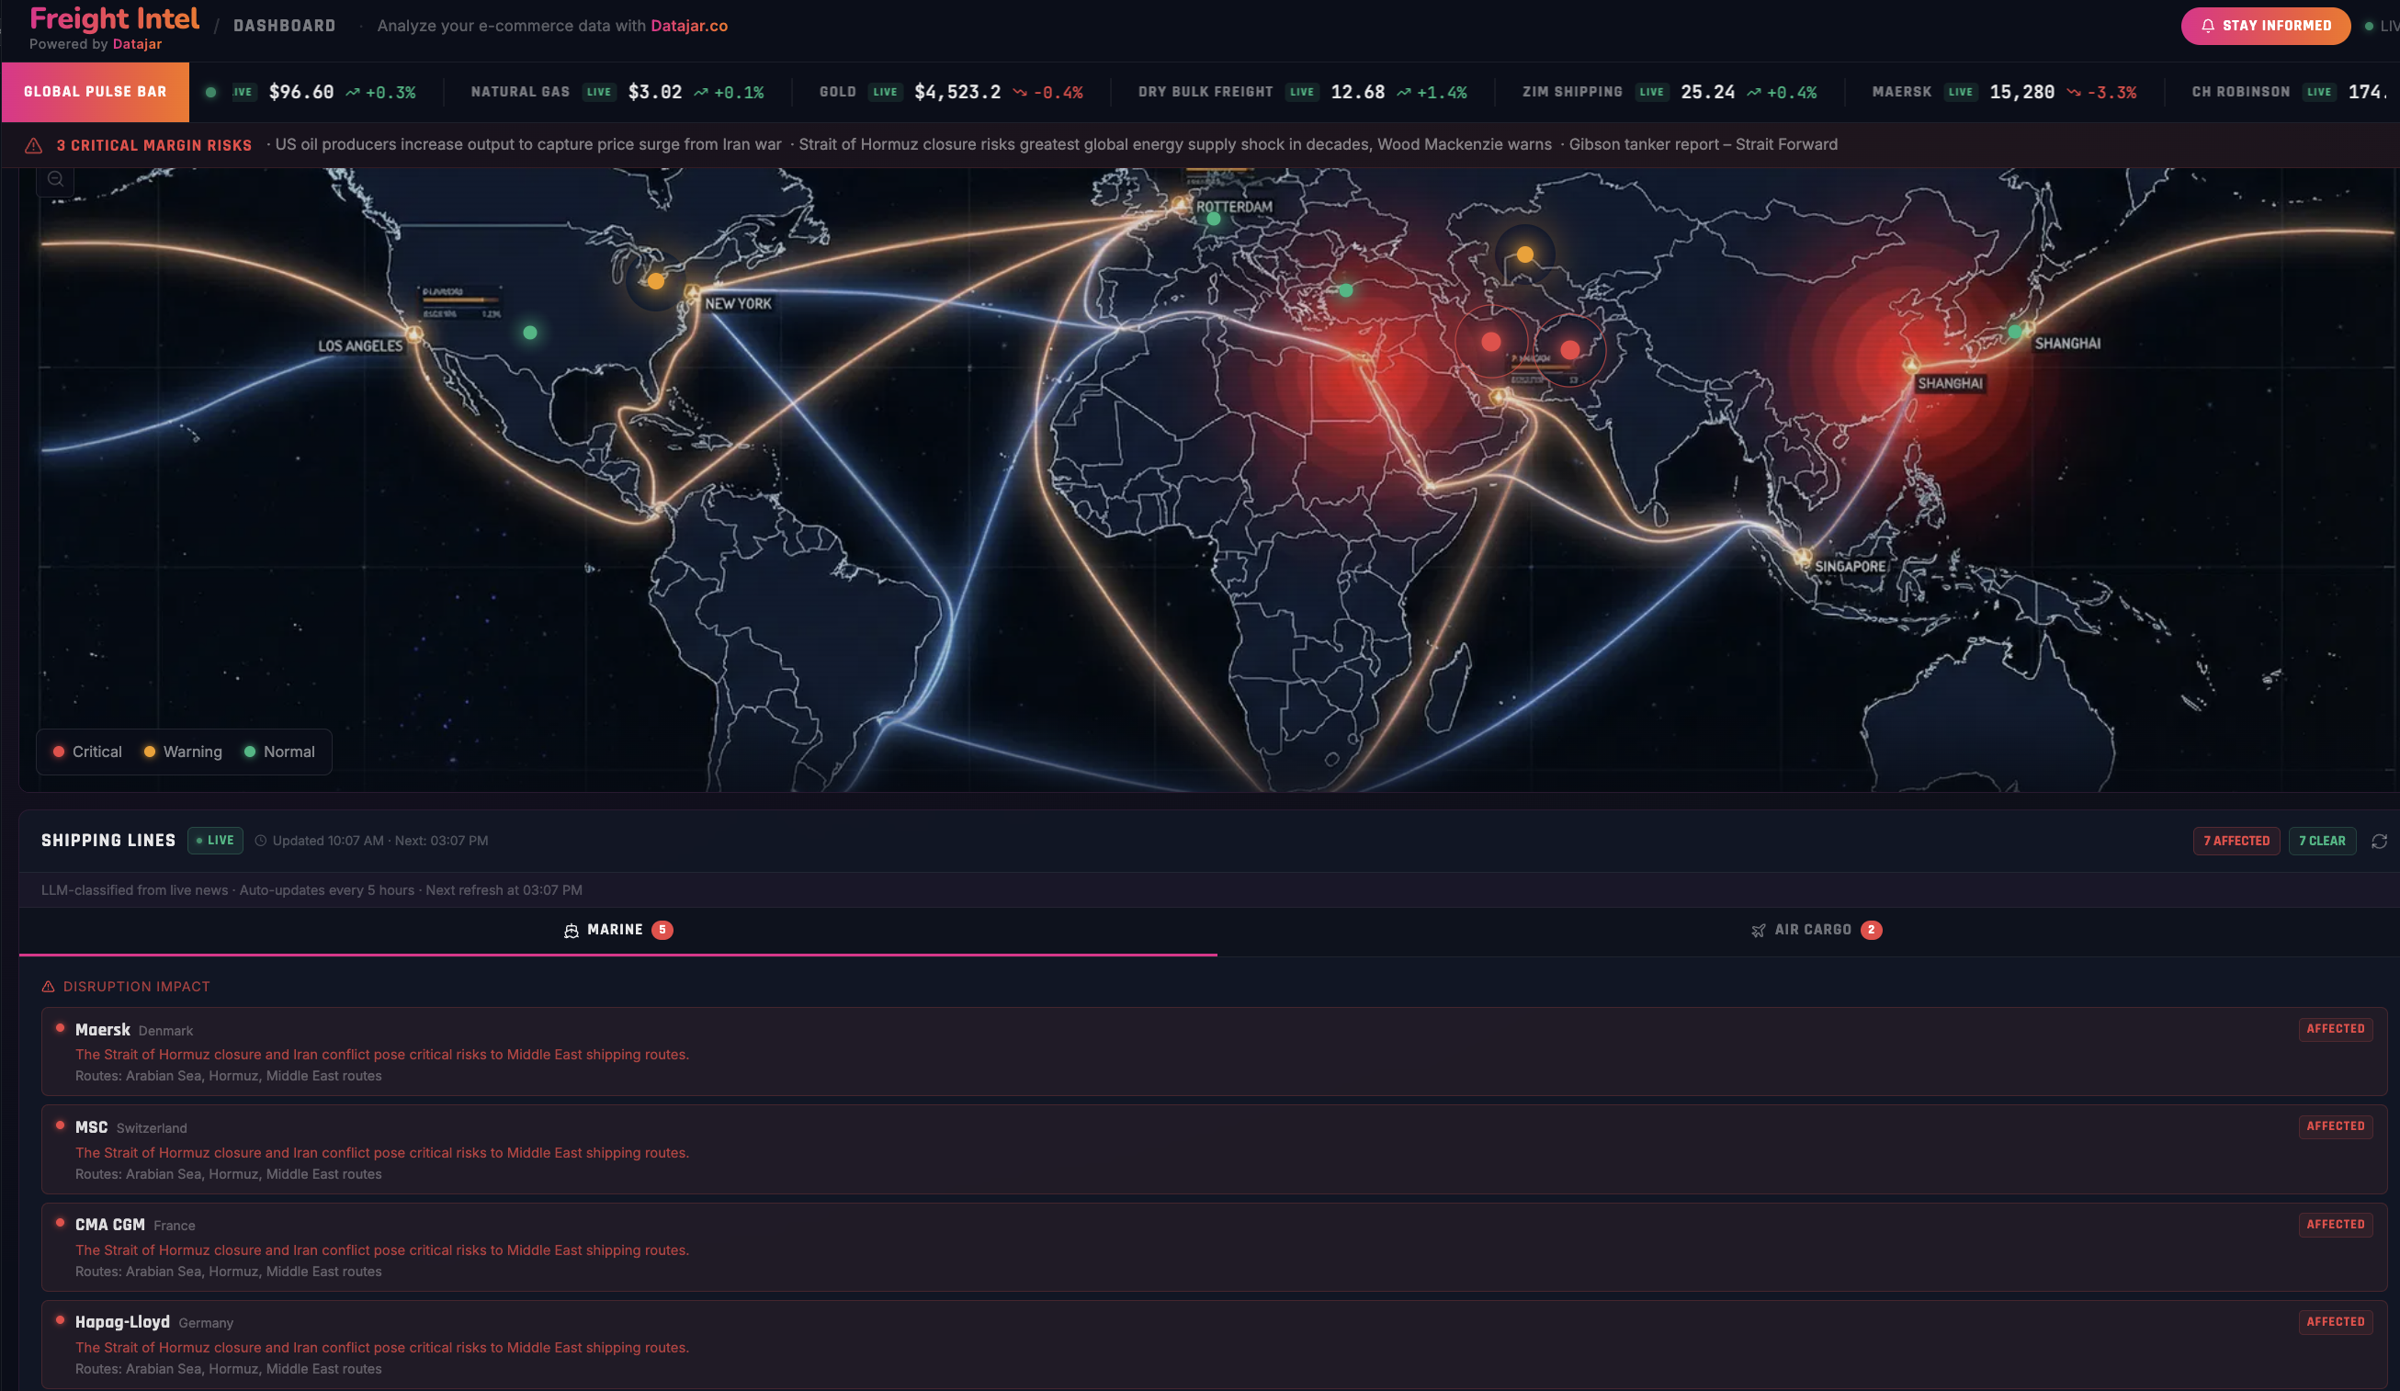Click the green dot near Japan

2015,333
